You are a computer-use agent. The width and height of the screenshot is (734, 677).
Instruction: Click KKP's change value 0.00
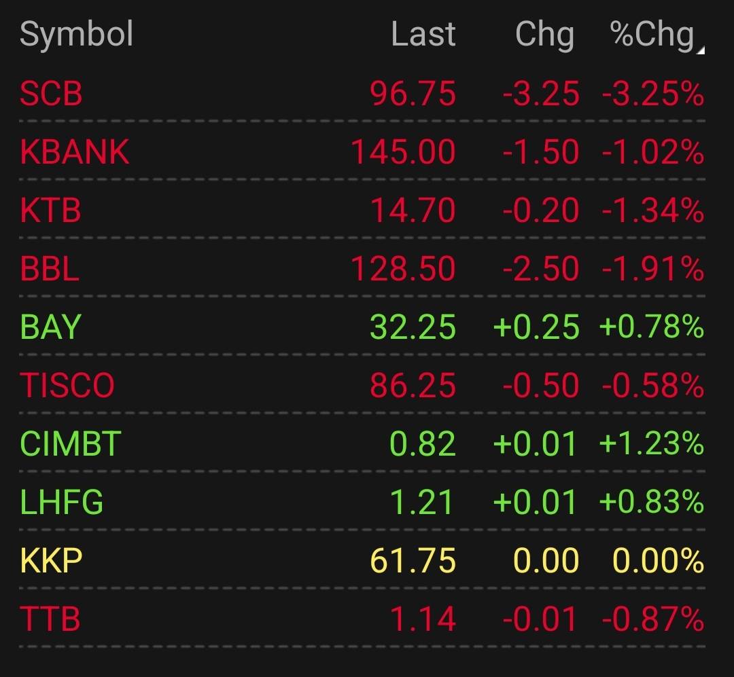point(546,560)
